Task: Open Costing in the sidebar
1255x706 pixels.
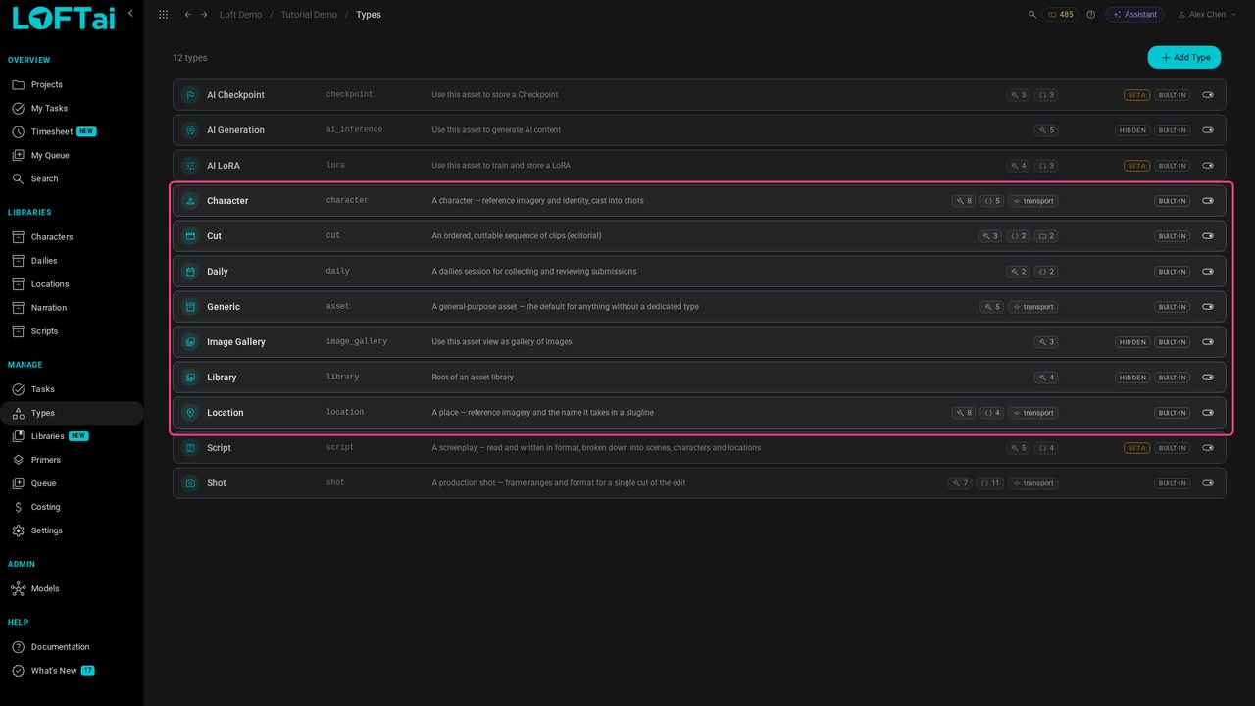Action: click(x=72, y=507)
